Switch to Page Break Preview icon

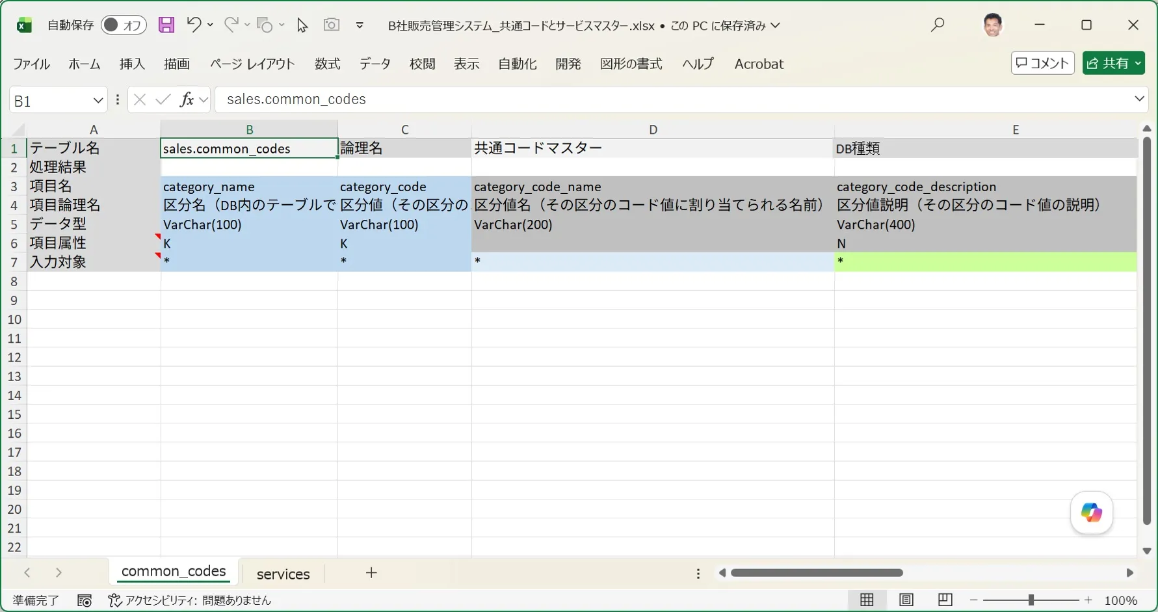pyautogui.click(x=945, y=600)
